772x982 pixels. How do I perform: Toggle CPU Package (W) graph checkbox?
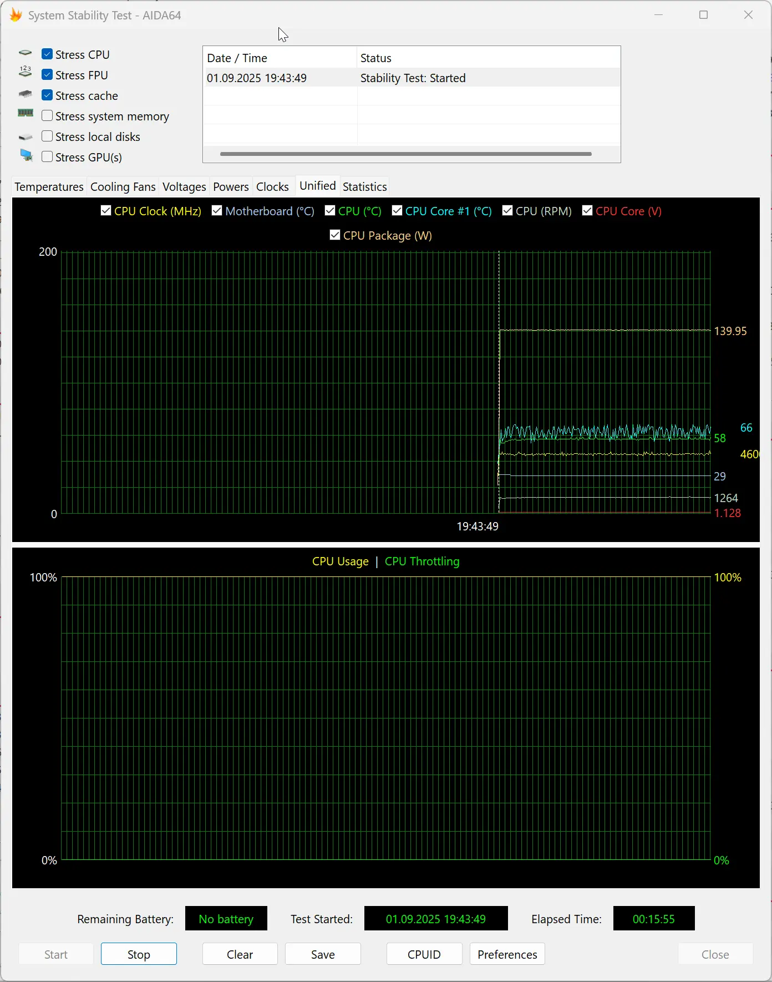pos(335,235)
